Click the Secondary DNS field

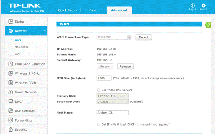(x=112, y=102)
